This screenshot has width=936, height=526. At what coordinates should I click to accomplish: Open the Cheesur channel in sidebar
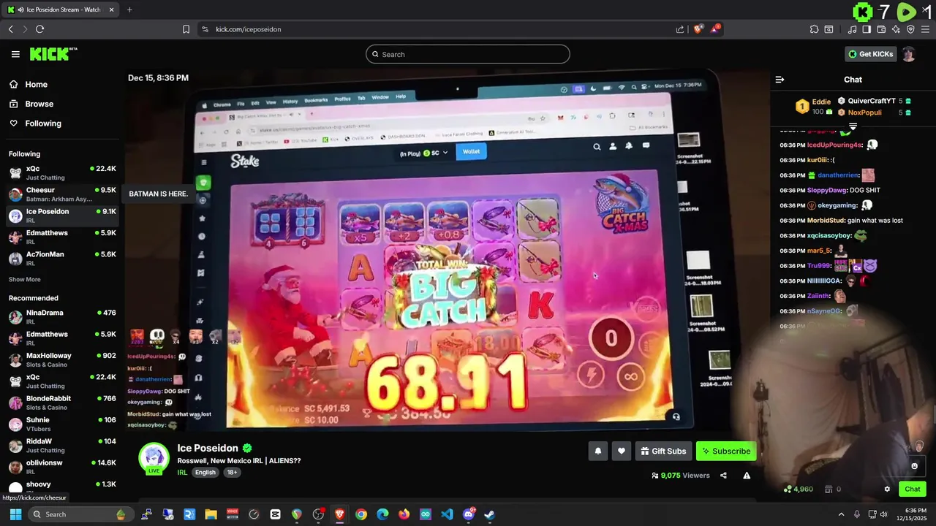pos(61,194)
